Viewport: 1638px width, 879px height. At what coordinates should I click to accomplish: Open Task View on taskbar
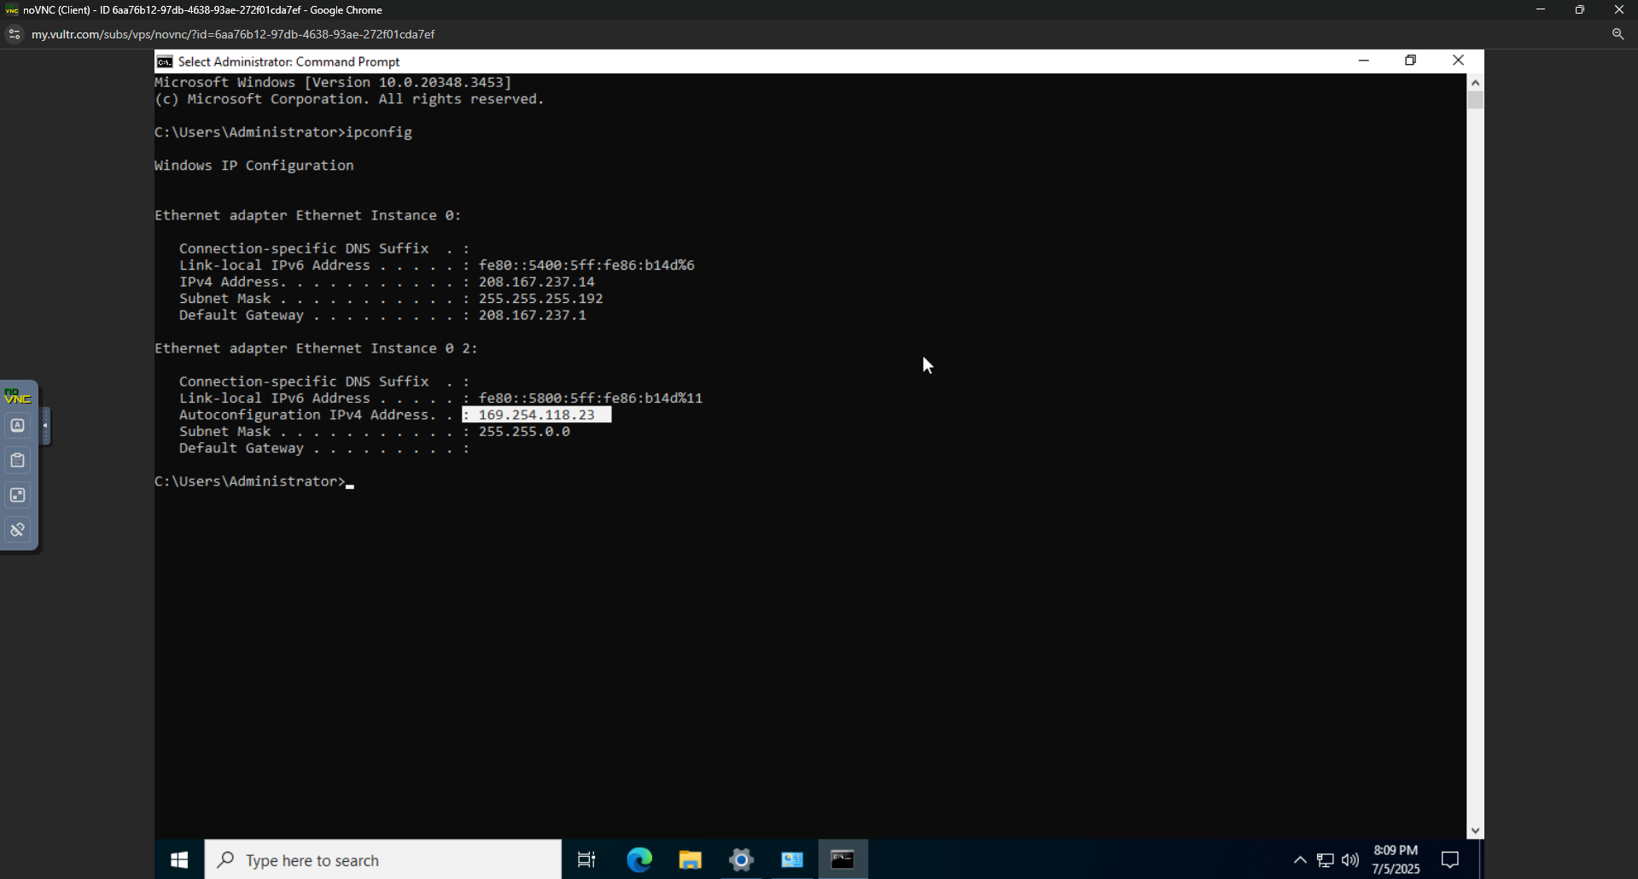[586, 860]
